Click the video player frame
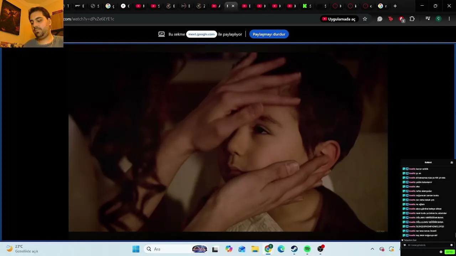This screenshot has width=456, height=256. 228,142
